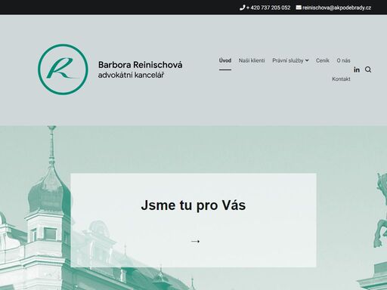Open Právní služby menu label
The image size is (387, 290).
point(288,60)
